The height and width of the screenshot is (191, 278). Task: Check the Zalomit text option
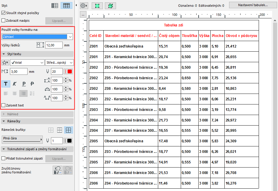[x=4, y=105]
